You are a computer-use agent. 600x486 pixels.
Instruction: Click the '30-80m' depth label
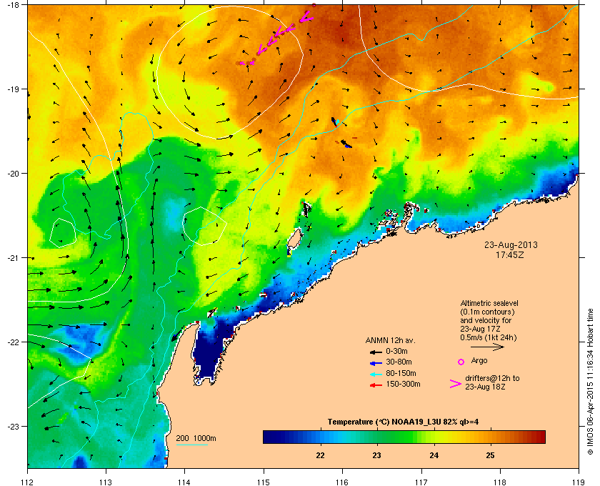point(399,362)
